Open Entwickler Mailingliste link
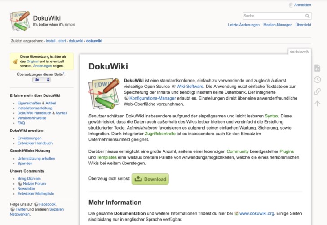The height and width of the screenshot is (225, 327). pos(35,194)
